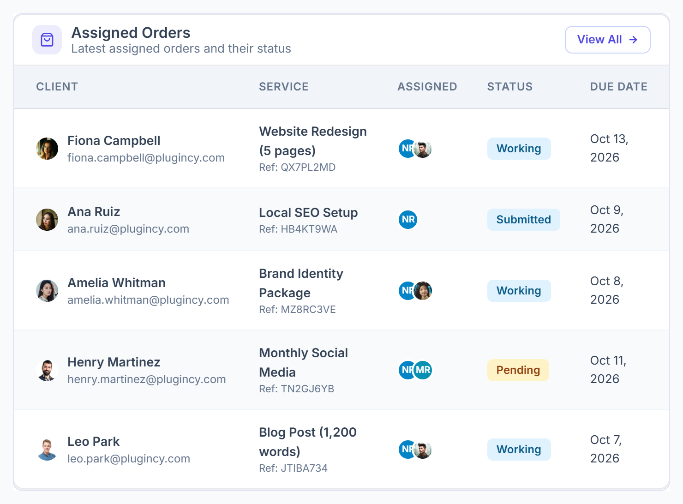Viewport: 683px width, 504px height.
Task: Click Leo Park's client avatar
Action: 47,450
